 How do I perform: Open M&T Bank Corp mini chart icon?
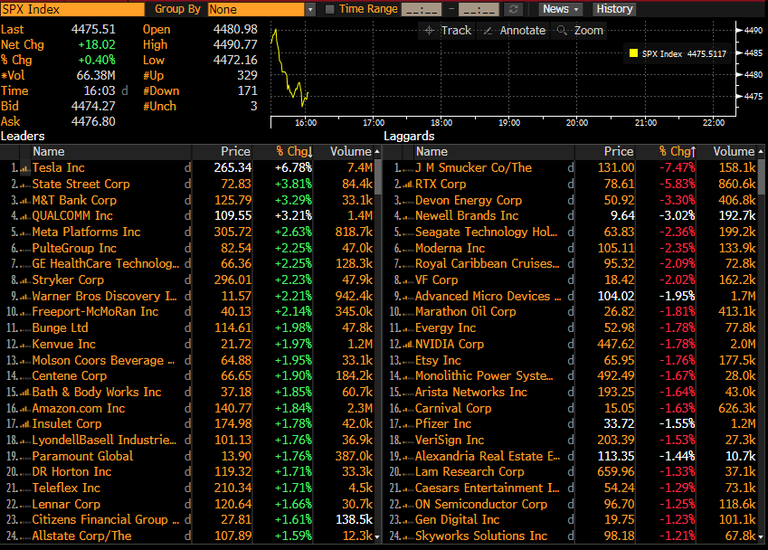coord(24,200)
